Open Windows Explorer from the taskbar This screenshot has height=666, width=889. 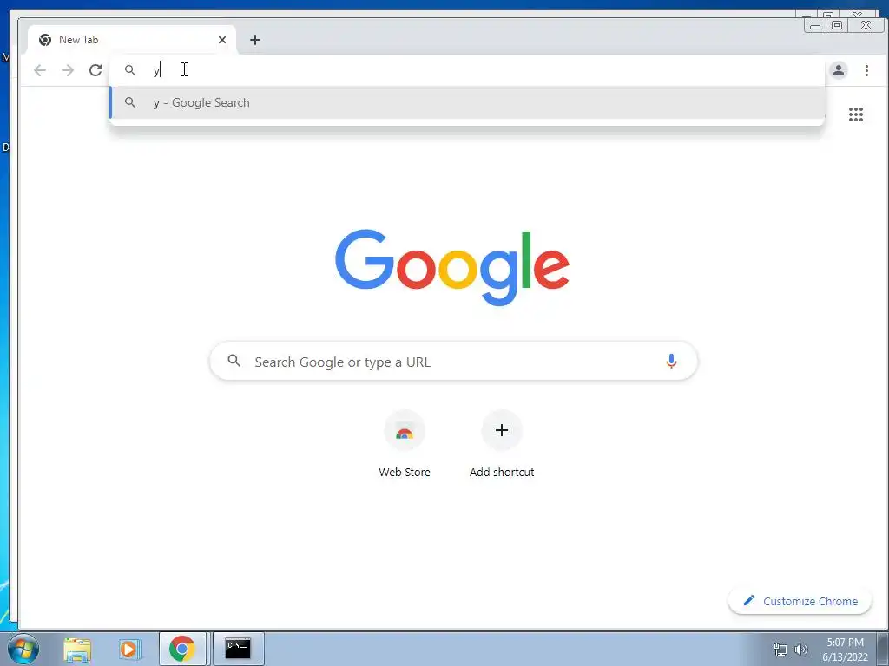[x=77, y=649]
